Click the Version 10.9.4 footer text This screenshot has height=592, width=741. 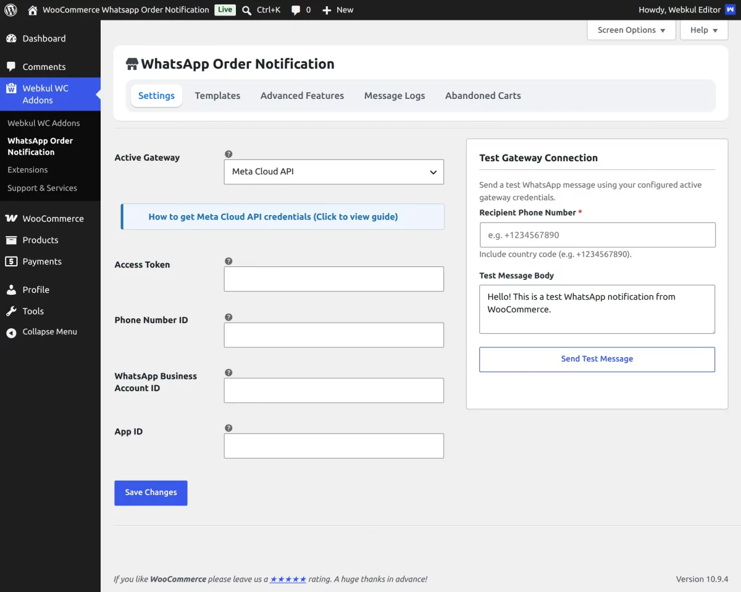[x=702, y=579]
